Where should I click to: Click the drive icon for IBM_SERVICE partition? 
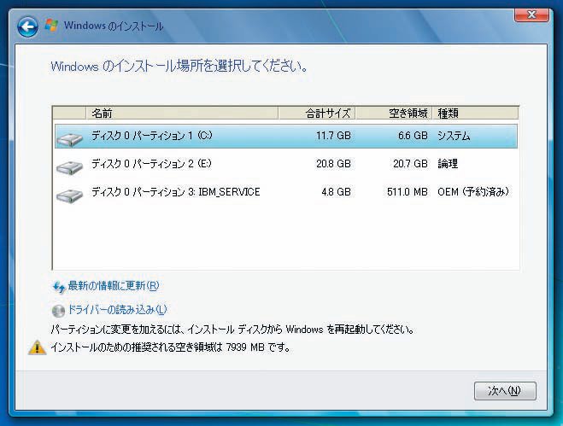click(70, 195)
